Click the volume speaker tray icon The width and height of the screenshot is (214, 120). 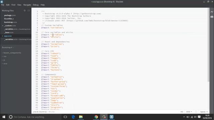tap(195, 117)
